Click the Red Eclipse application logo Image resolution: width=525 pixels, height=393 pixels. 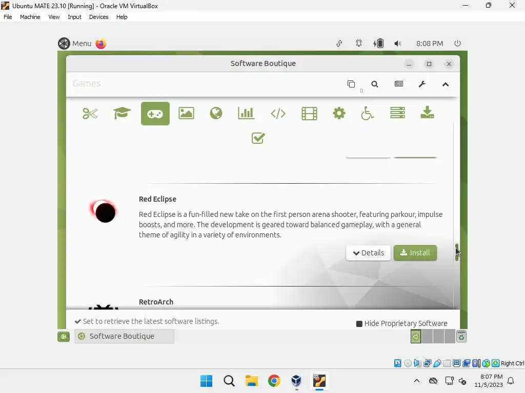pos(104,211)
